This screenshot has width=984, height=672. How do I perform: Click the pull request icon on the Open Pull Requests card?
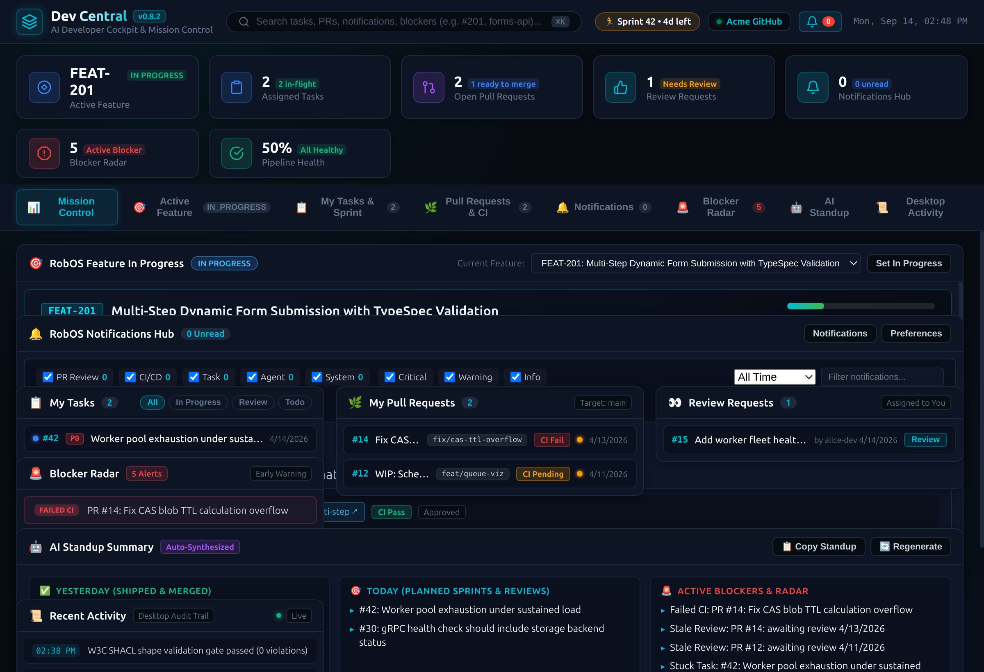tap(429, 87)
